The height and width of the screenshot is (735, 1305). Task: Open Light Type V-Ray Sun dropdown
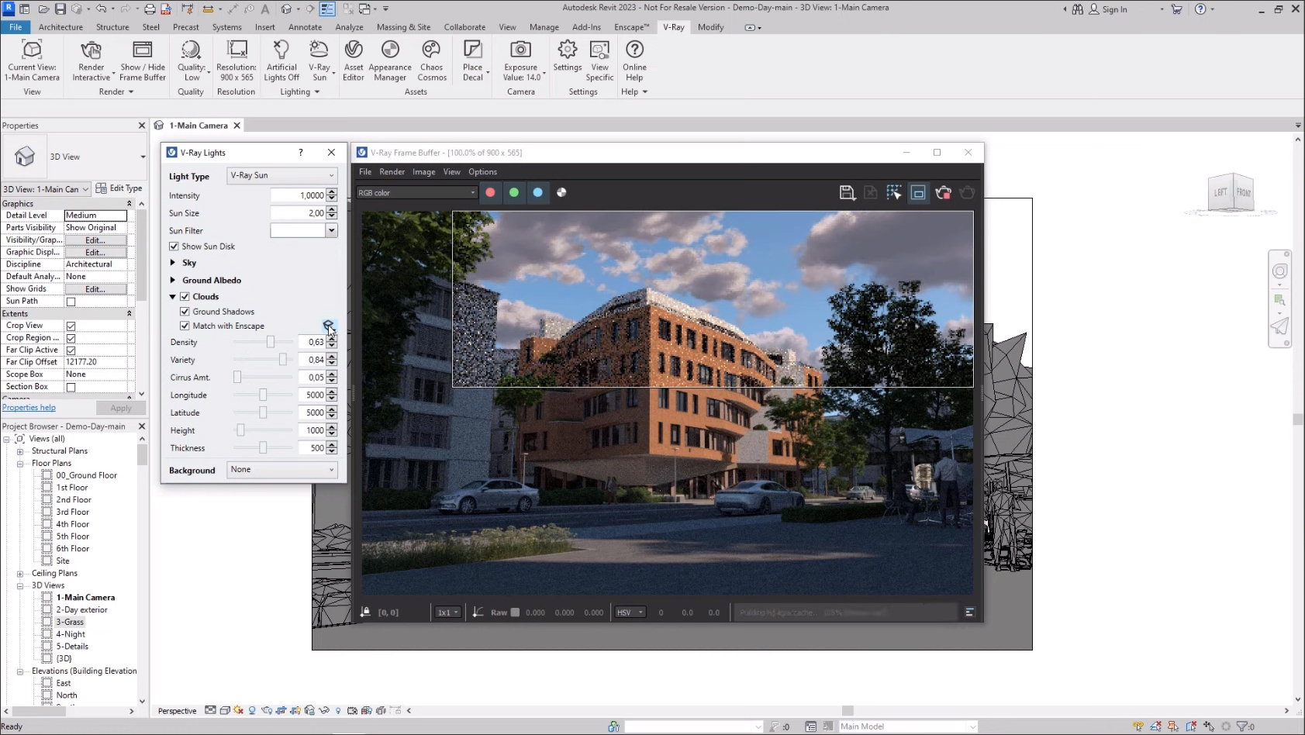[x=282, y=175]
